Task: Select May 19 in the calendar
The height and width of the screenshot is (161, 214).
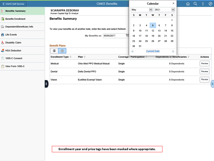Action: [x=153, y=36]
